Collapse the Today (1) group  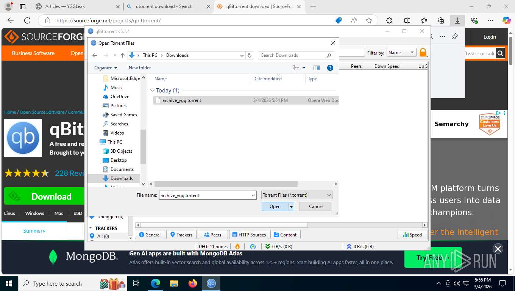152,91
